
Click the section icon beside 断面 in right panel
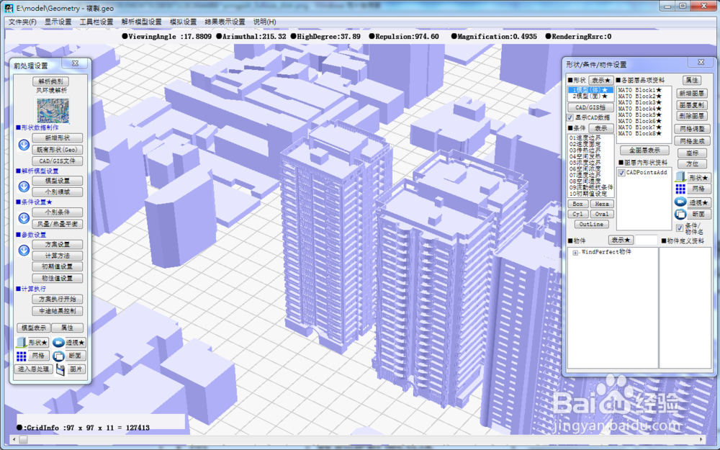click(680, 214)
